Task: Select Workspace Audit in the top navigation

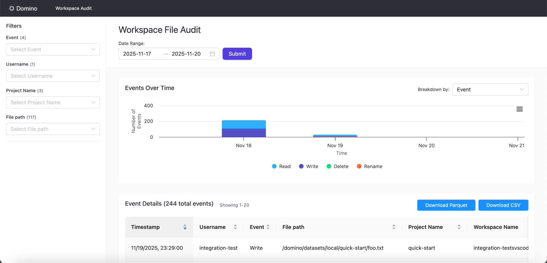Action: tap(73, 8)
